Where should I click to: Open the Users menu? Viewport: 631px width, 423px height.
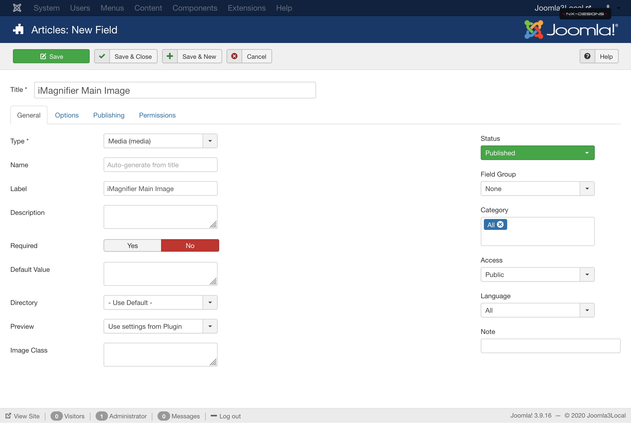[80, 8]
